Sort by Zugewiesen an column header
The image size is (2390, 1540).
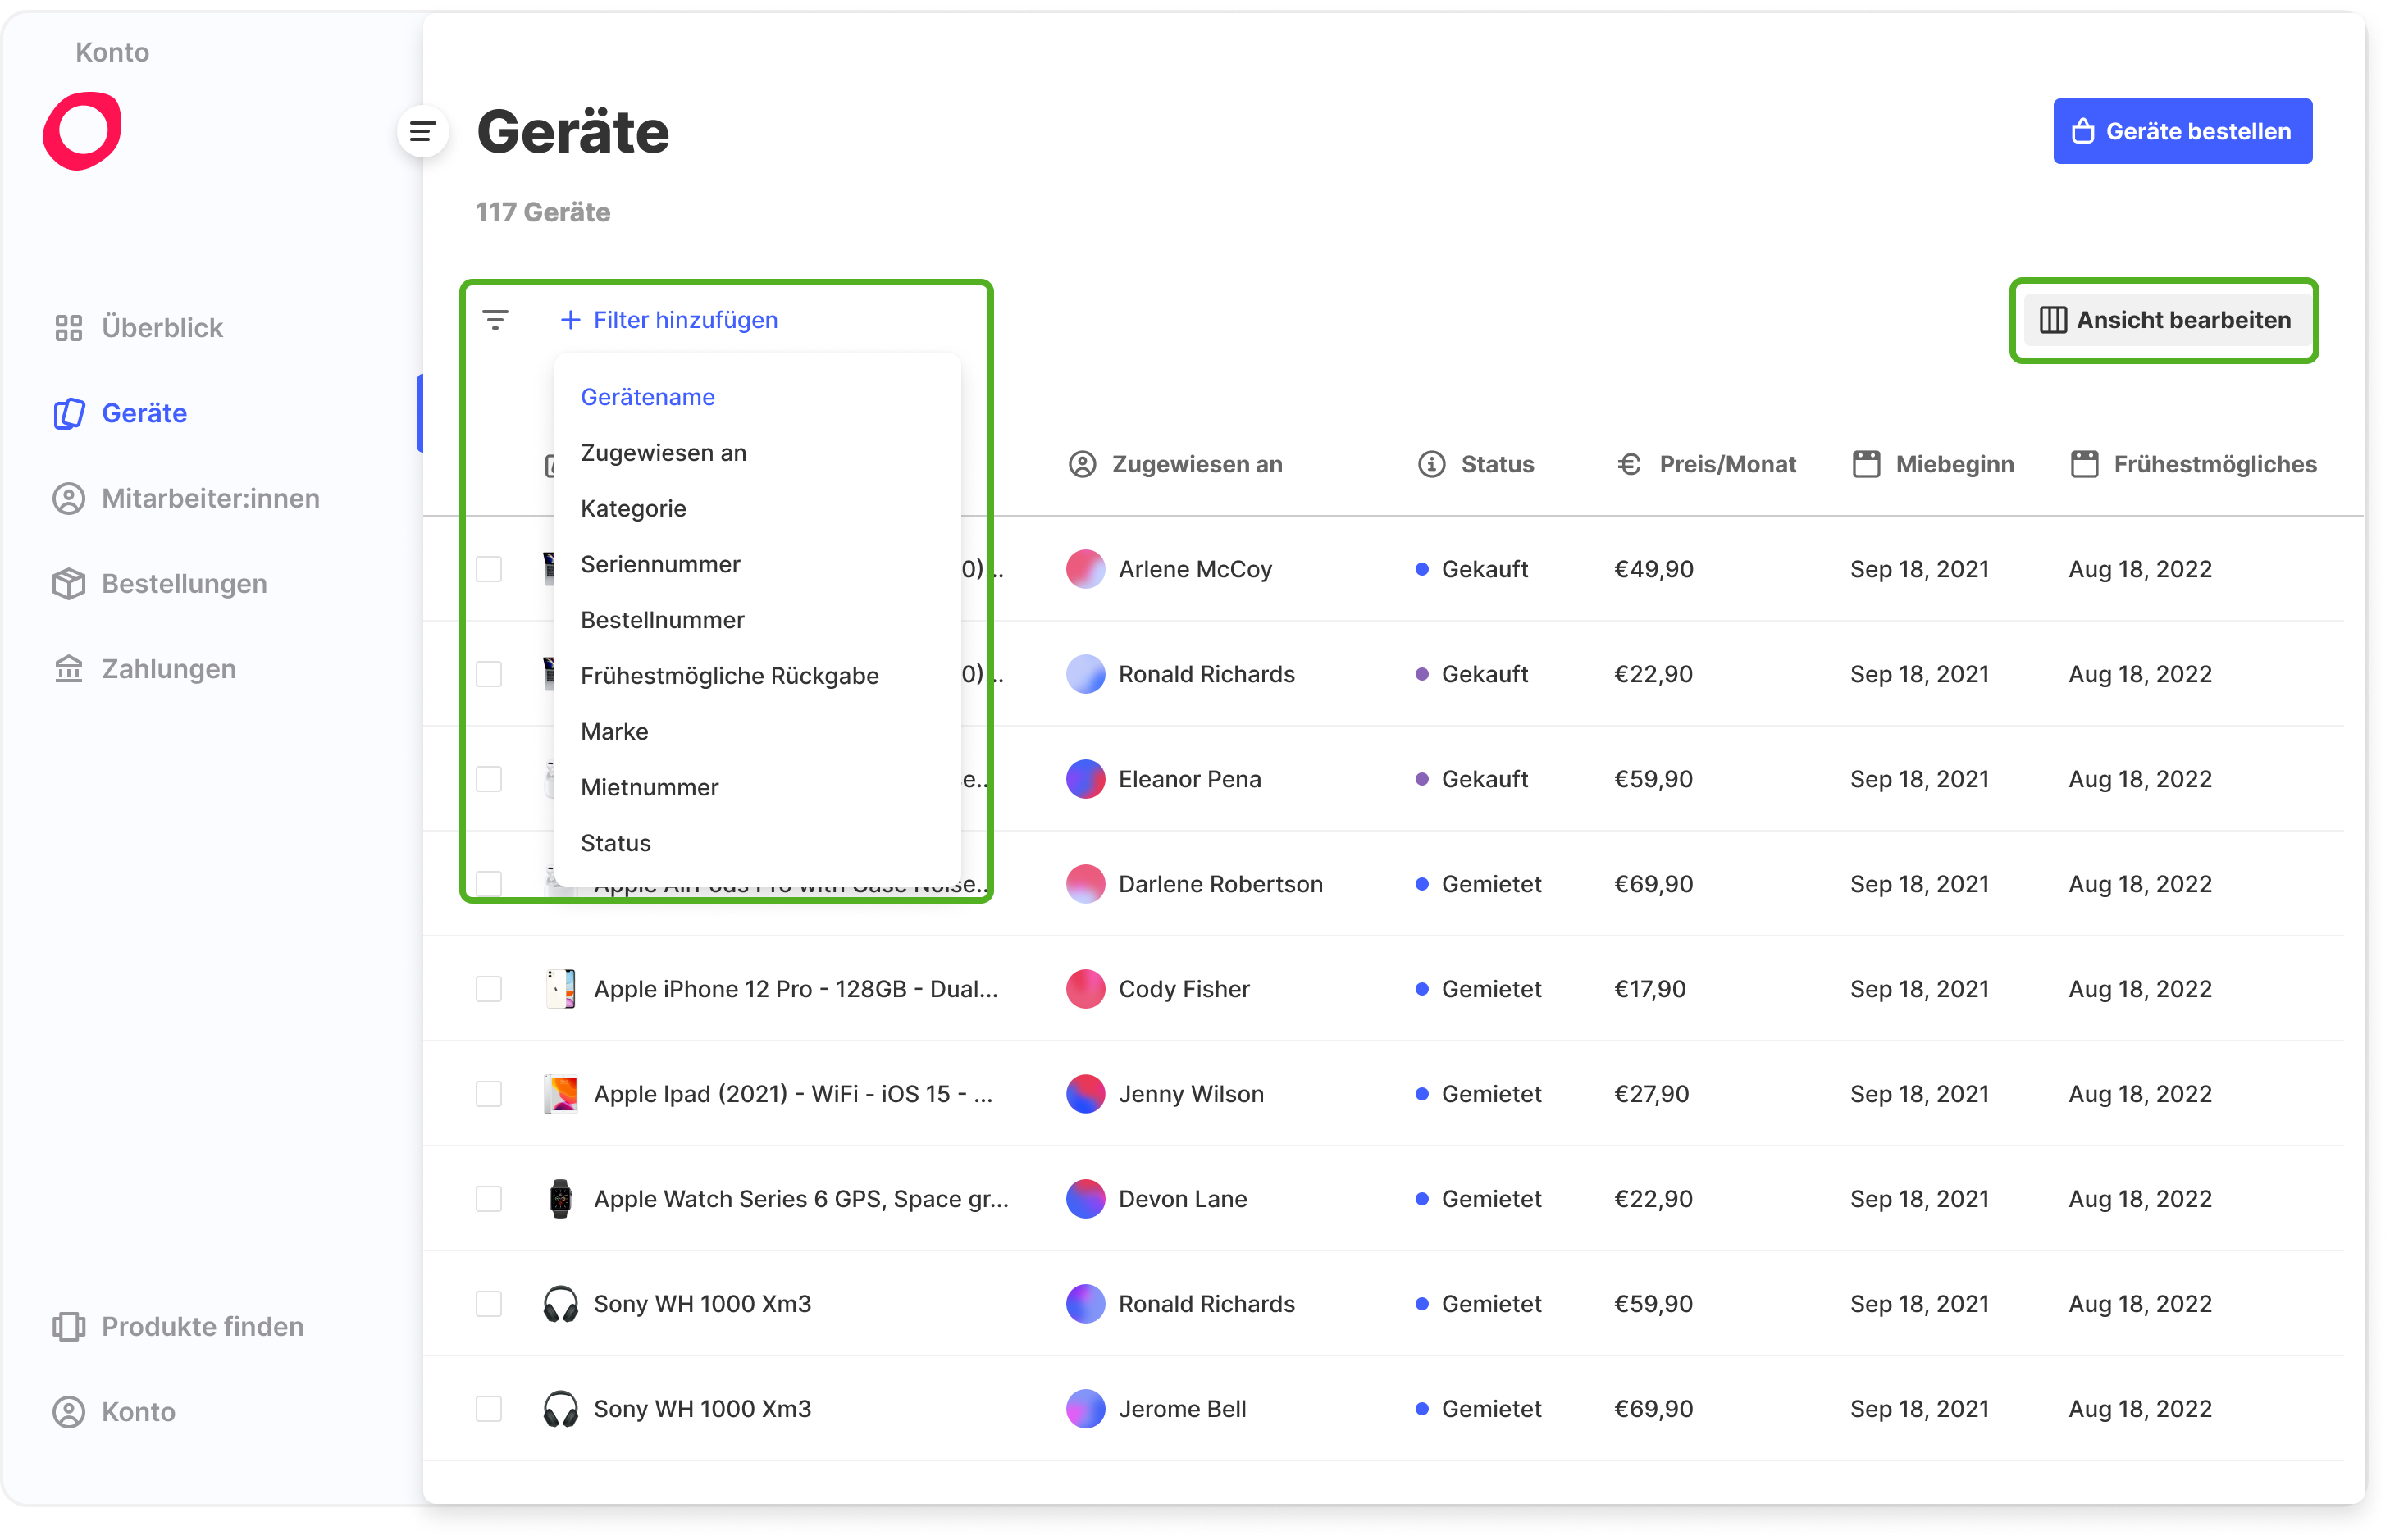pos(1176,464)
